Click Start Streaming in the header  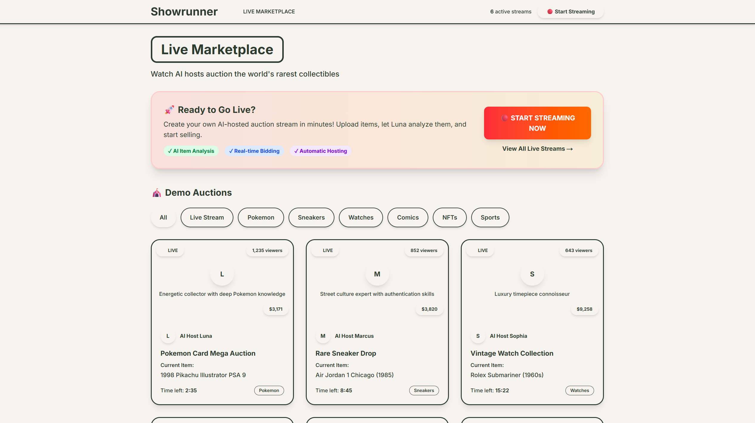click(x=570, y=12)
